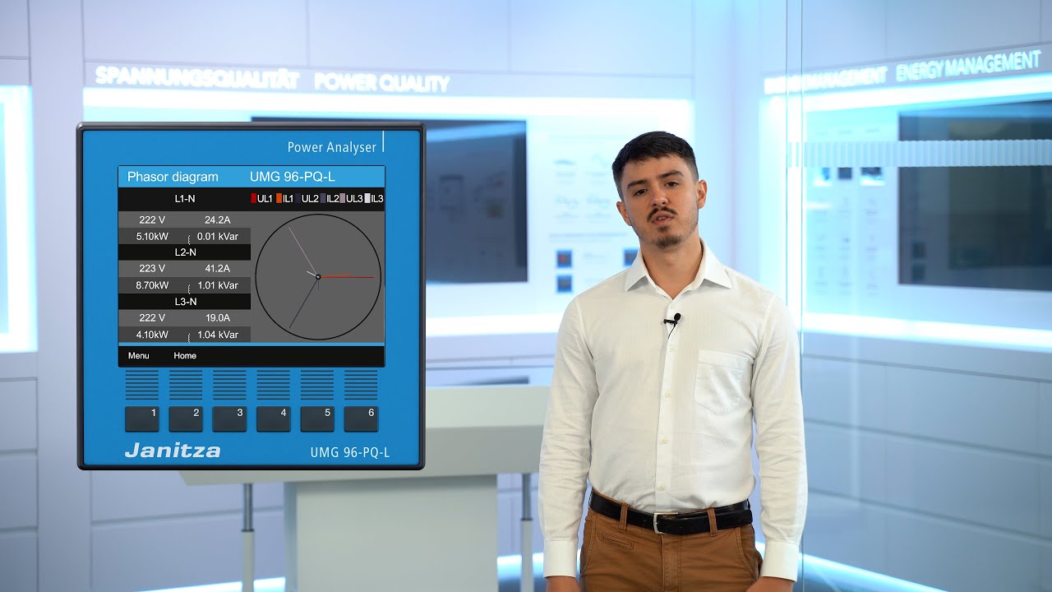Click the 0.01 kVar reactive value

coord(218,236)
